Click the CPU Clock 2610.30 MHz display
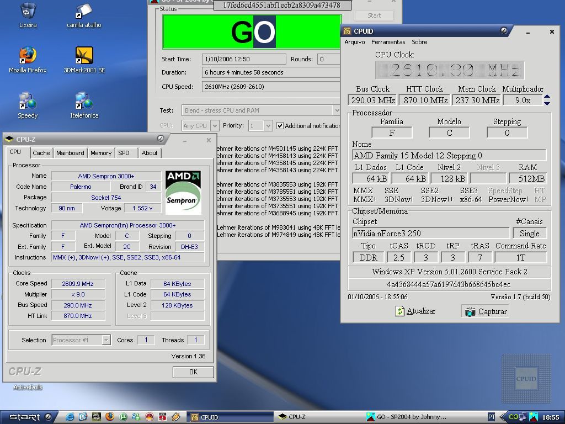565x424 pixels. point(449,70)
